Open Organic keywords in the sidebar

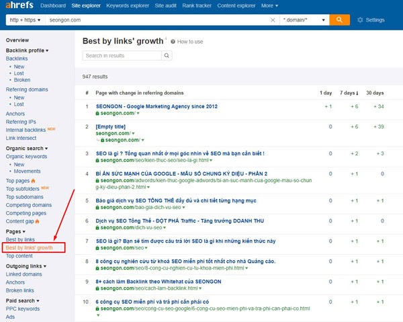[26, 157]
